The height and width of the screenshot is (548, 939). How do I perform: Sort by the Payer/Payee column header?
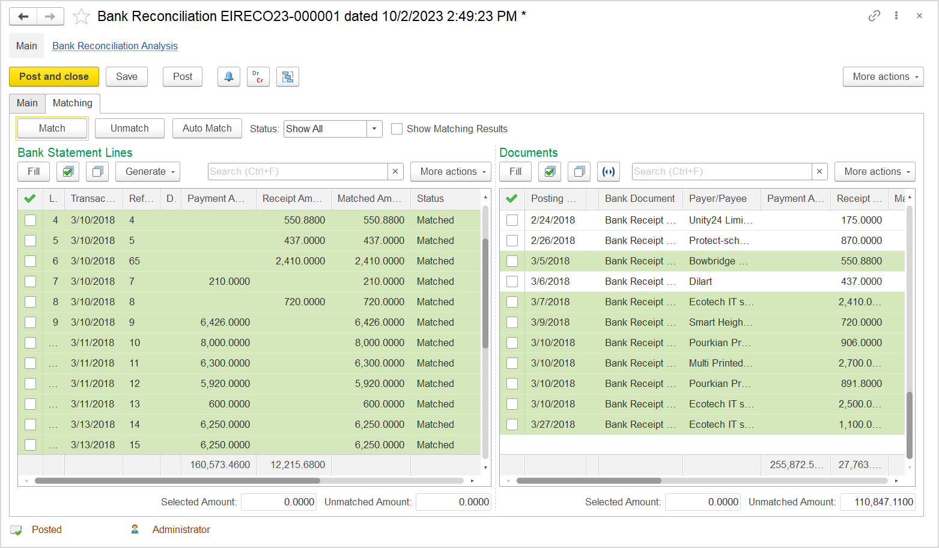click(x=722, y=198)
